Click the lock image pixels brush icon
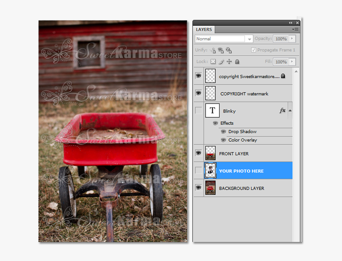342x261 pixels. pyautogui.click(x=221, y=62)
